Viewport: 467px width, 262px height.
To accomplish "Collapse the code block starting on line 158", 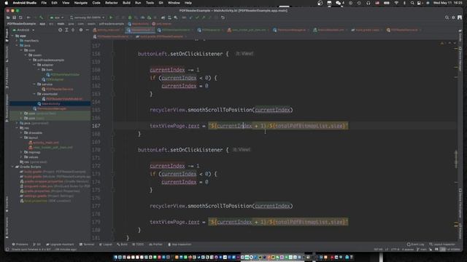I will tap(113, 54).
